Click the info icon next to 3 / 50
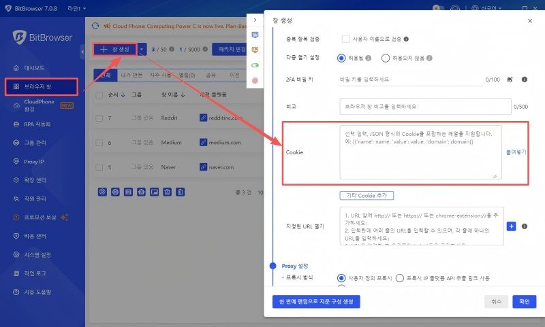 (172, 49)
